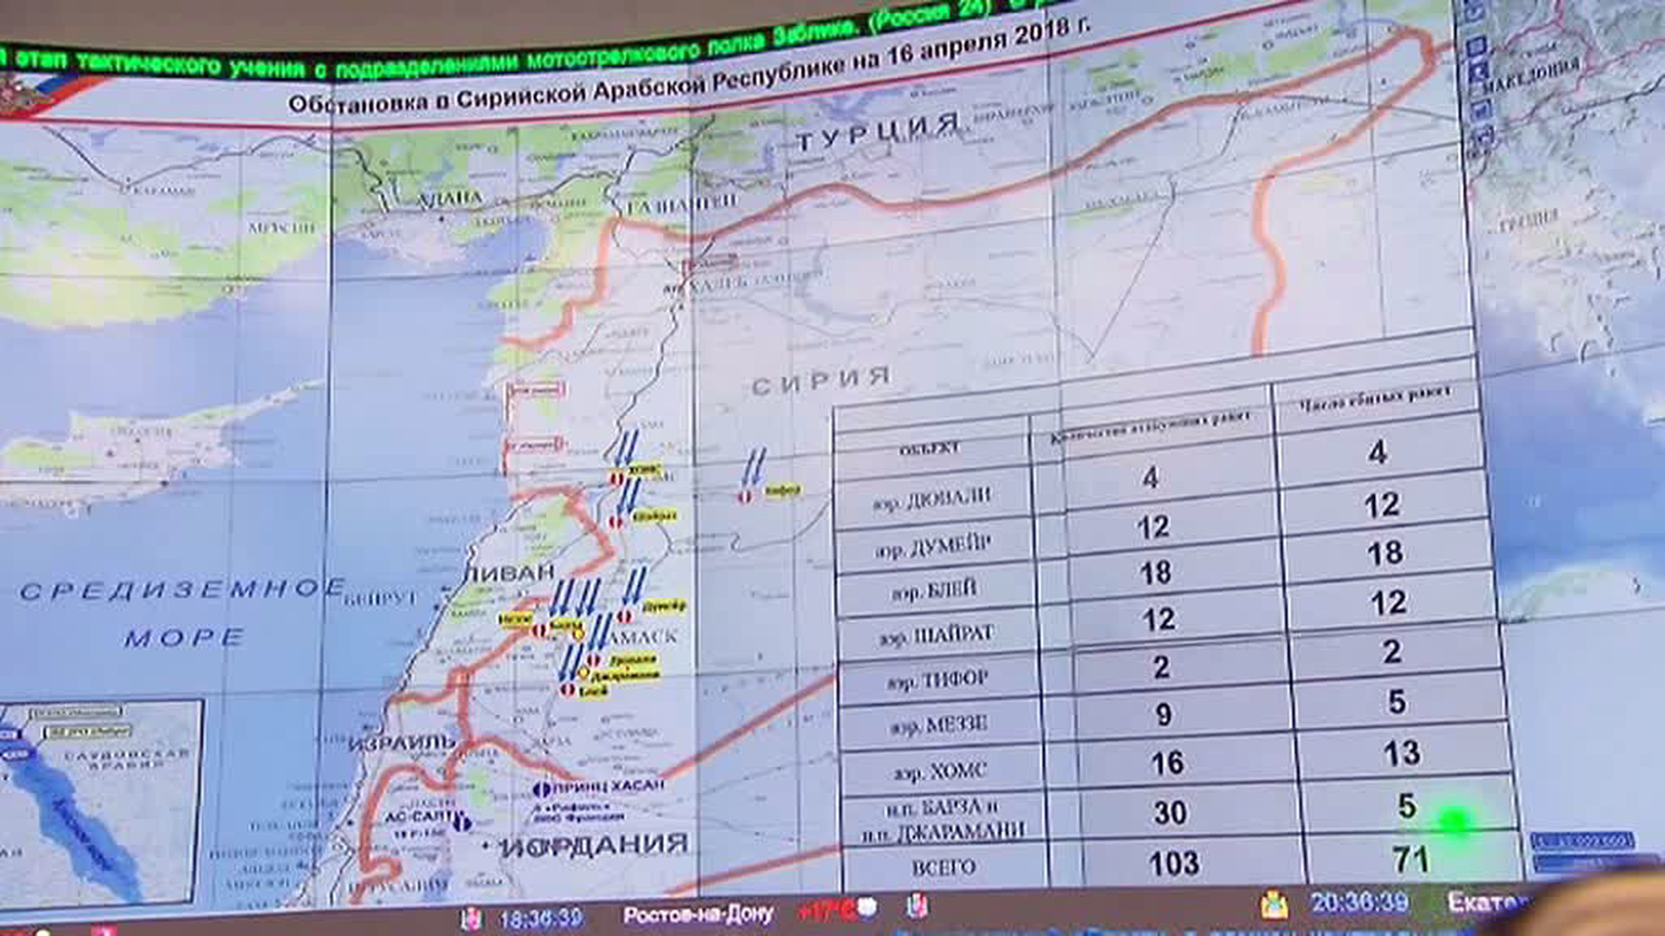The width and height of the screenshot is (1665, 936).
Task: Select the 'аэр. ТИФОР' row label in table
Action: coord(938,679)
